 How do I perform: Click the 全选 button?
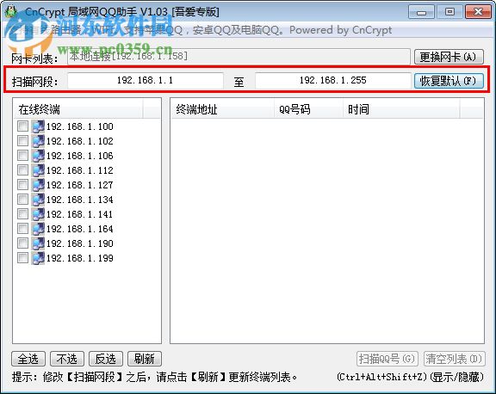[x=28, y=359]
